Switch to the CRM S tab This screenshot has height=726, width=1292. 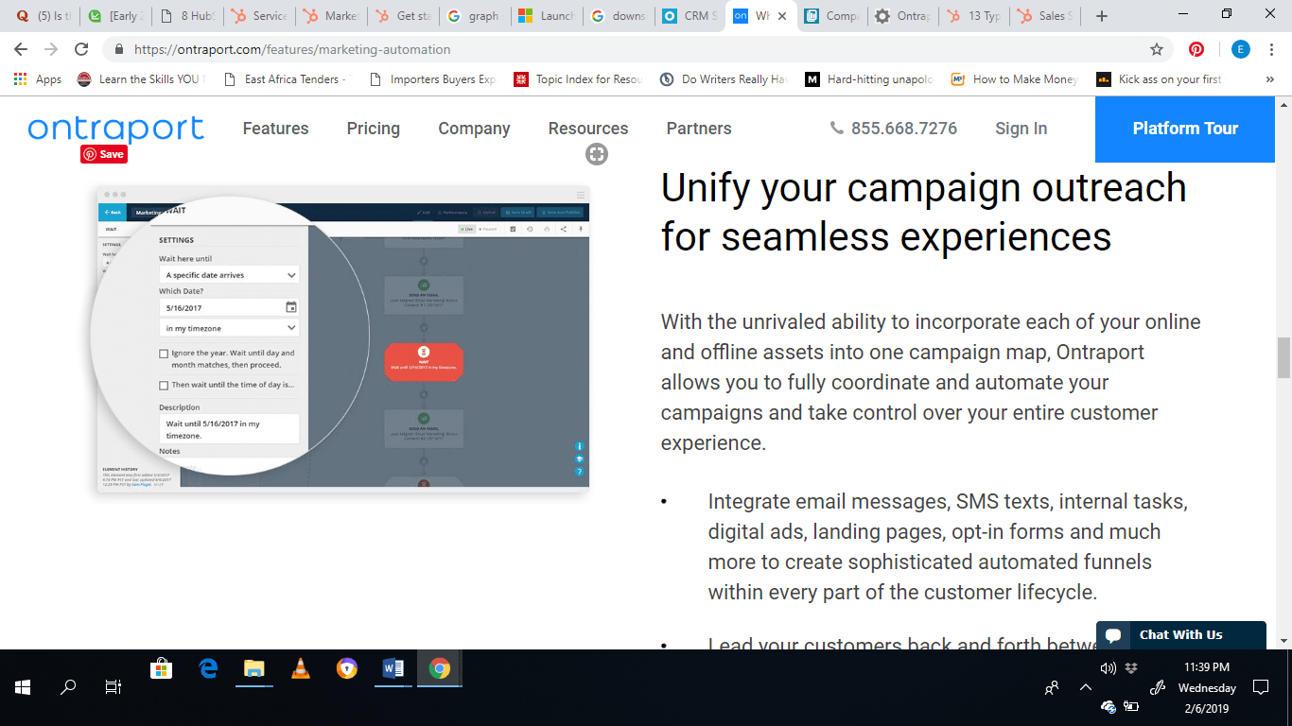click(x=690, y=16)
